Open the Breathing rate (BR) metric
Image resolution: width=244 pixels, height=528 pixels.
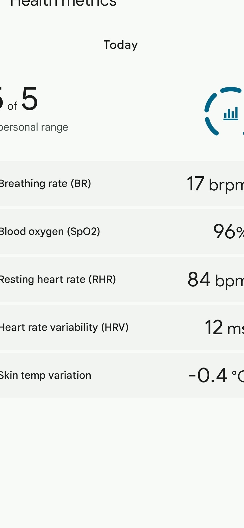click(x=45, y=183)
